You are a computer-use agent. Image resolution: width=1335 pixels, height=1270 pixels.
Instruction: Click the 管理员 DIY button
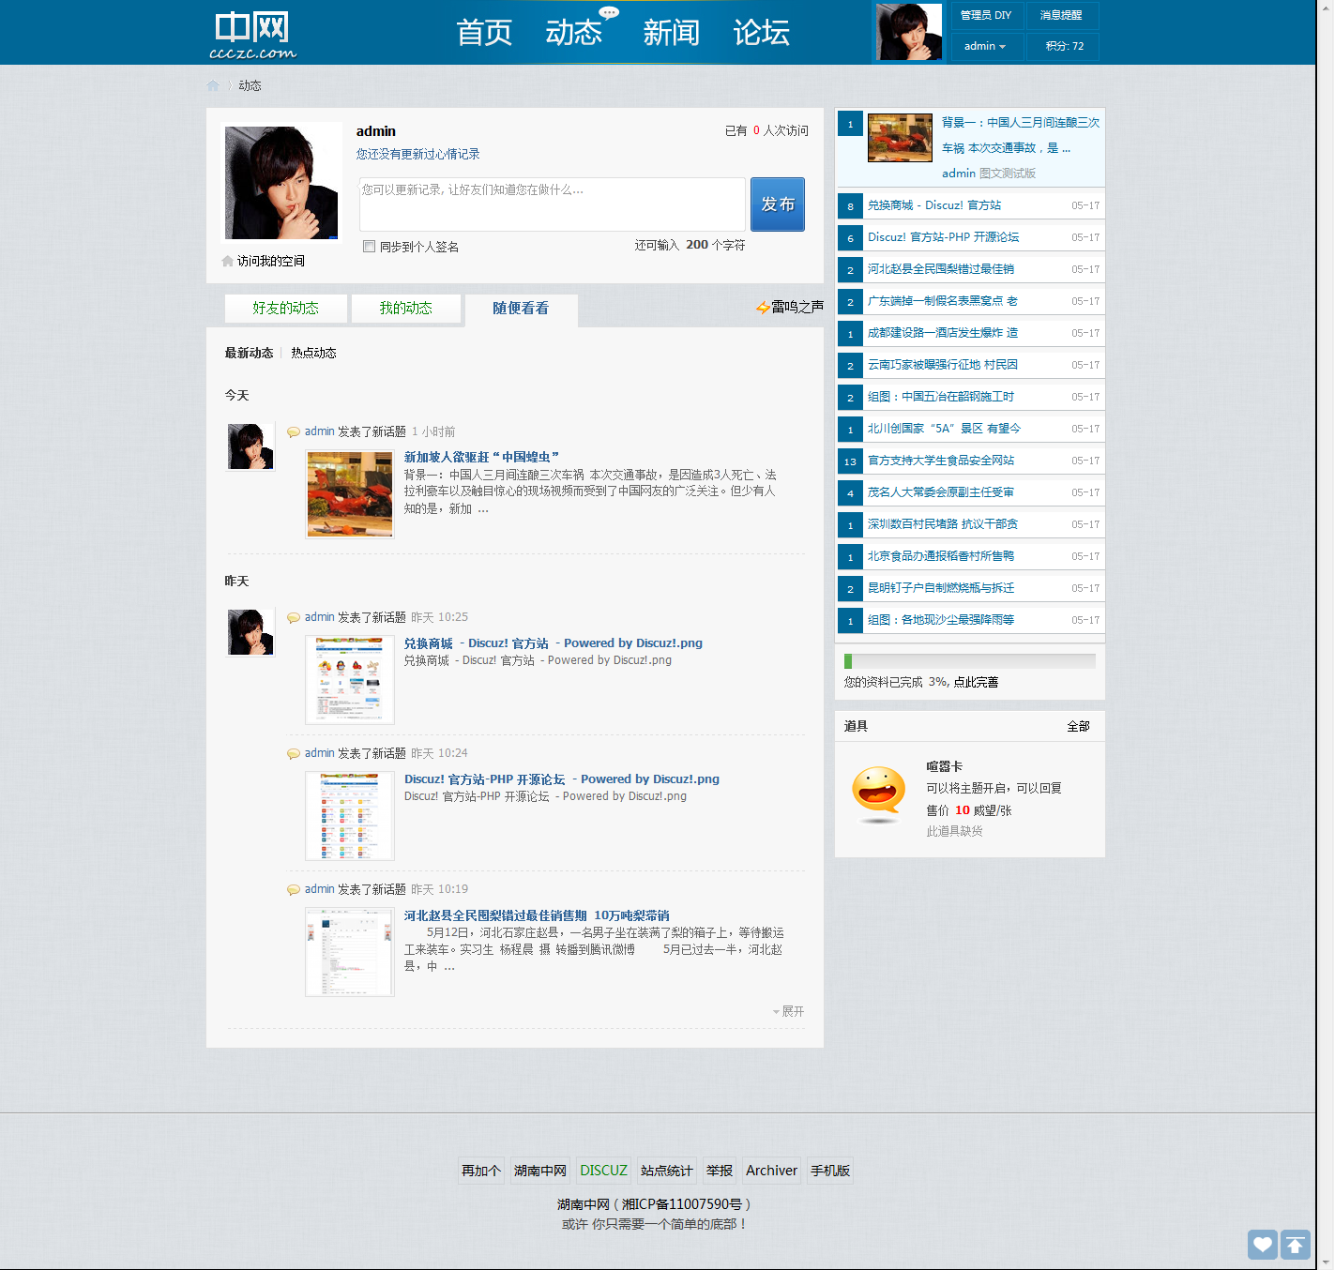985,15
